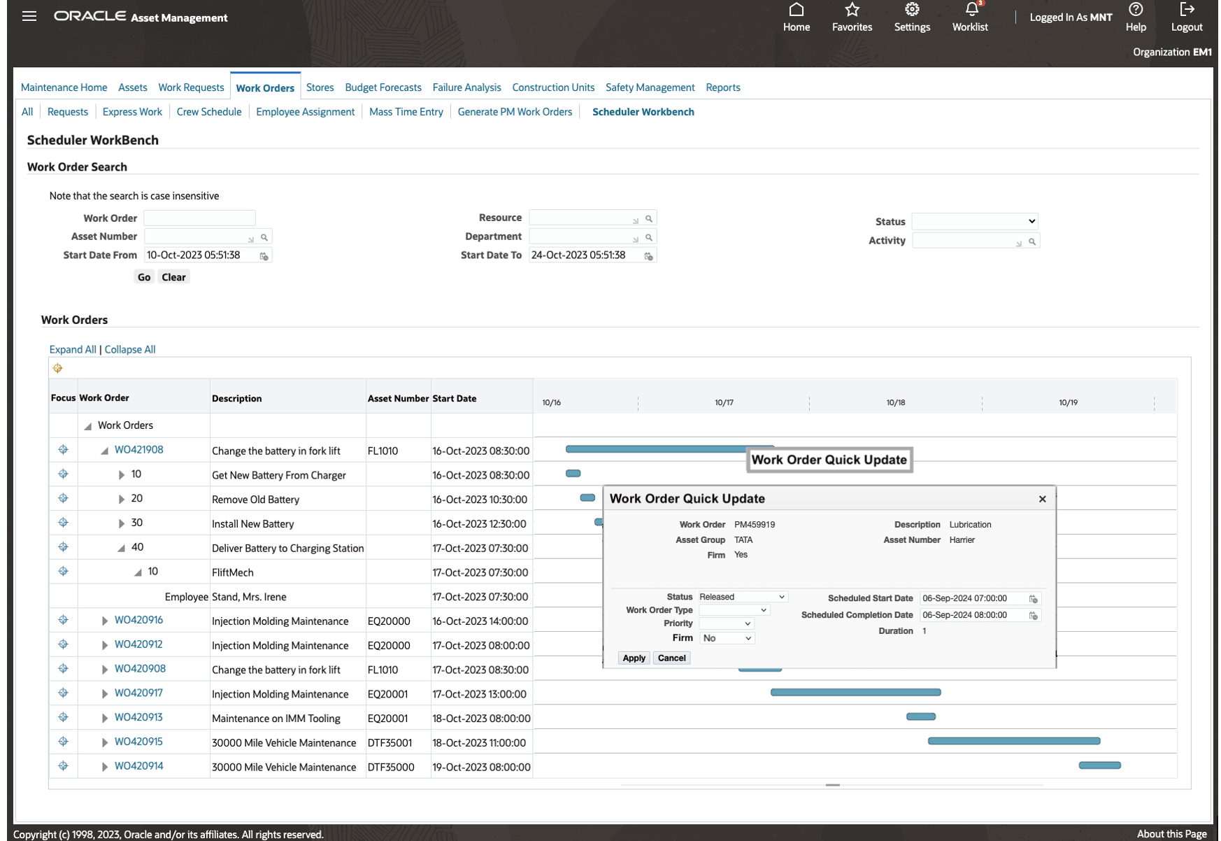This screenshot has height=841, width=1221.
Task: Switch to the Stores tab
Action: [x=320, y=87]
